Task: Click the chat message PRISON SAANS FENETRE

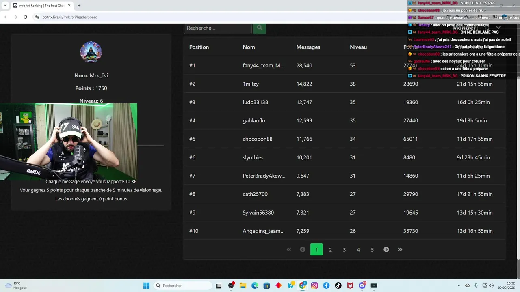Action: [x=483, y=76]
